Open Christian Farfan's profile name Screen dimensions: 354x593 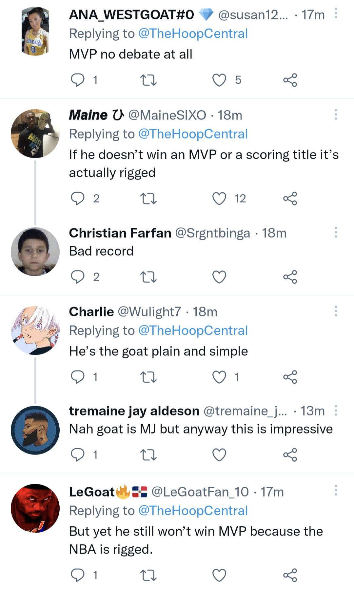[120, 233]
